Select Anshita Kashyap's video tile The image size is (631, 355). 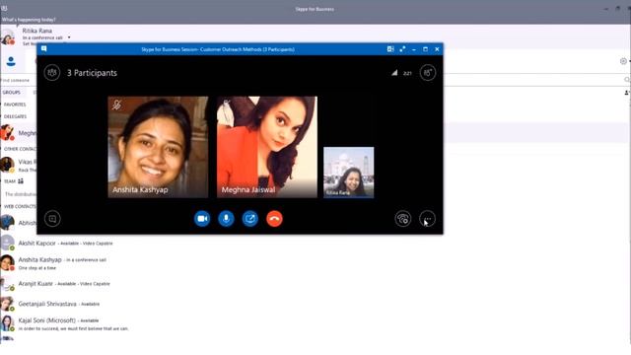coord(158,147)
